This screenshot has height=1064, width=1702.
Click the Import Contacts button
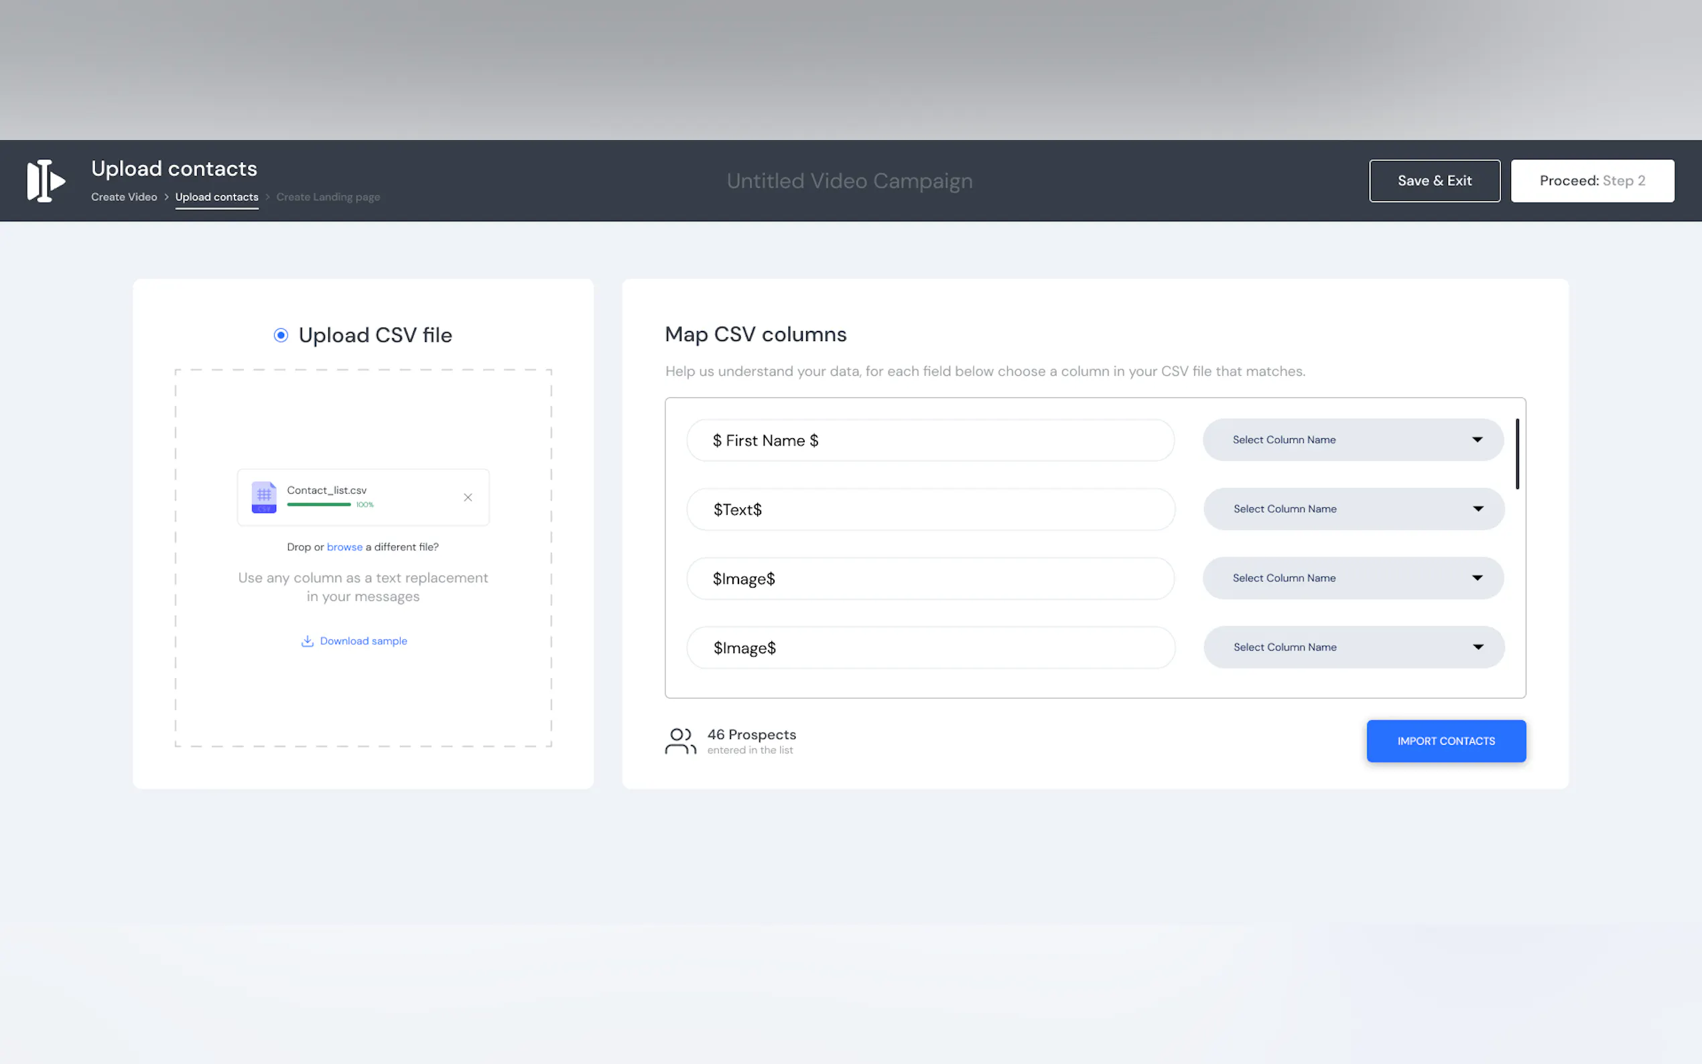click(1445, 741)
